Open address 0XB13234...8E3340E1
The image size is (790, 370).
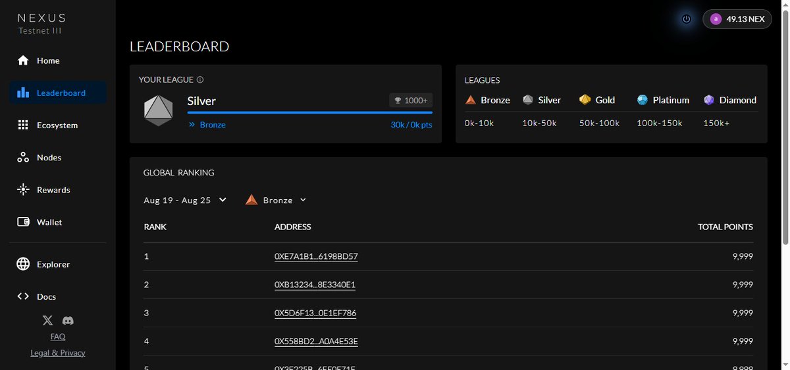315,285
